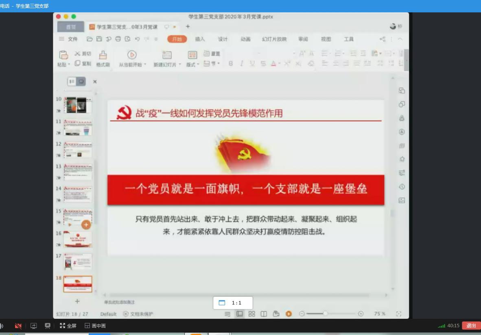Toggle the notes pane icon in status bar
Screen dimensions: 481x335
(227, 314)
